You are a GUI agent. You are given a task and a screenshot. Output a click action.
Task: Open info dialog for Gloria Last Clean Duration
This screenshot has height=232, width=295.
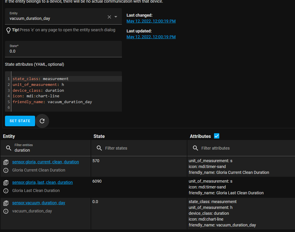pyautogui.click(x=6, y=191)
